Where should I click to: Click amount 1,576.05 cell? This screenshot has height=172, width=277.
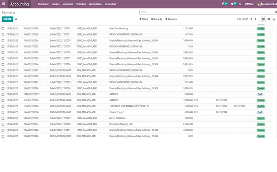[188, 34]
